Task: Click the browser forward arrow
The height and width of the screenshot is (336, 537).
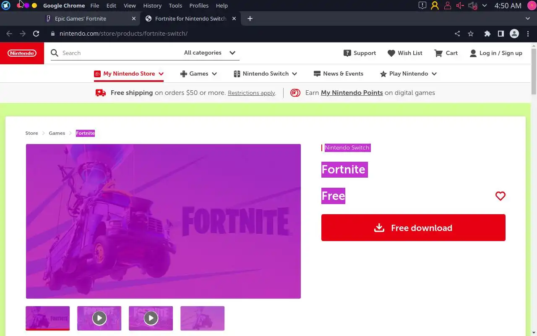Action: click(x=23, y=34)
